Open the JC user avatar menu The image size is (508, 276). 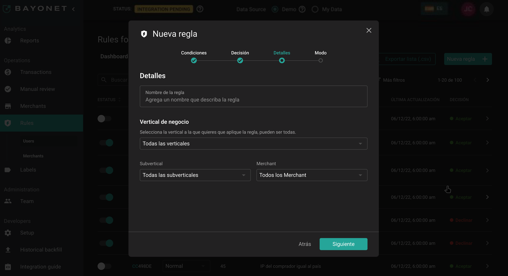pos(468,9)
